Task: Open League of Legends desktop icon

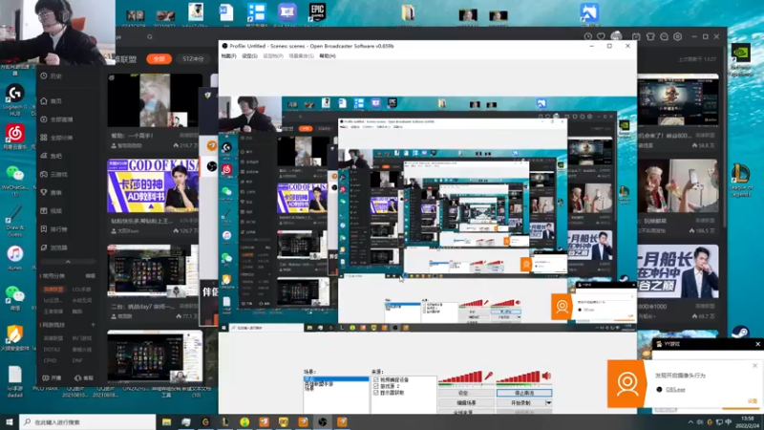Action: [741, 181]
